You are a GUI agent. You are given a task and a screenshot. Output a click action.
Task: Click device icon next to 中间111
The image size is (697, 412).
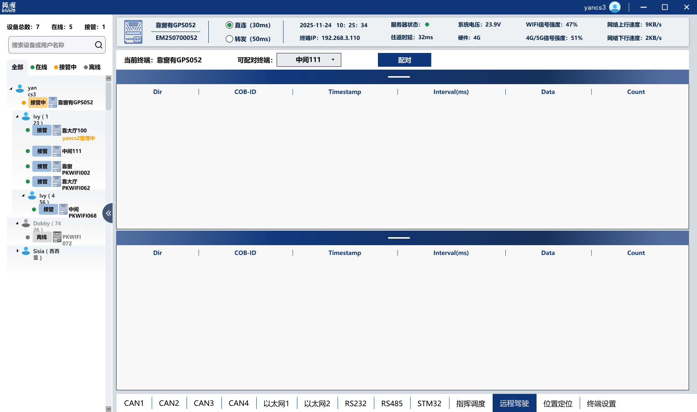(x=57, y=151)
